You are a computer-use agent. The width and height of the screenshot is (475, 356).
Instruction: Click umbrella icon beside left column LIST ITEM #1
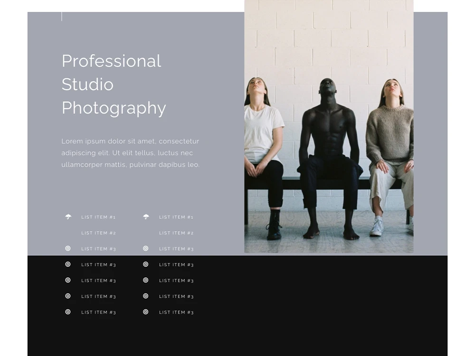[x=68, y=217]
